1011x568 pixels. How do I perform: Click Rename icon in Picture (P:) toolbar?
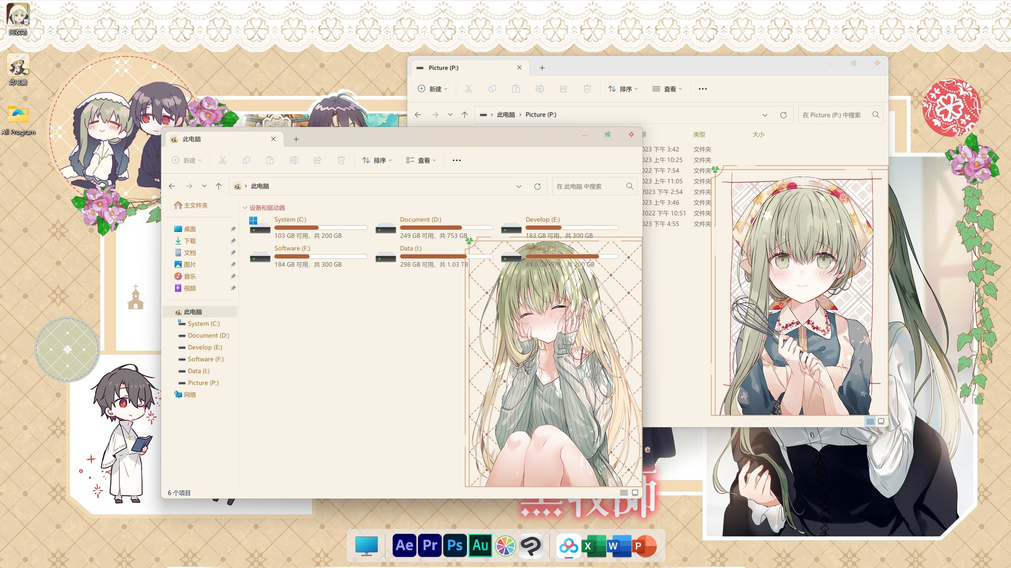point(540,89)
